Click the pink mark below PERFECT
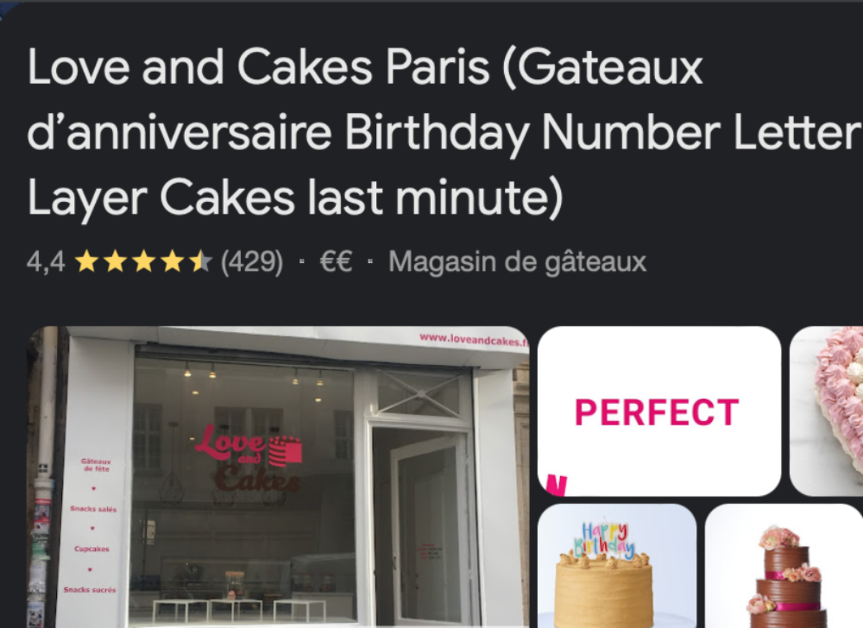 point(555,486)
